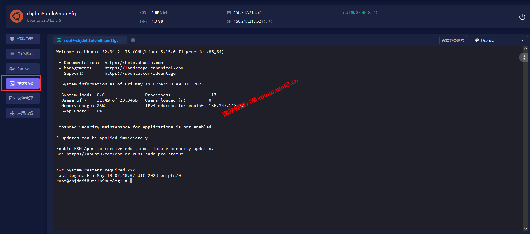Click the Ubuntu logo icon
The image size is (530, 234).
[x=17, y=16]
